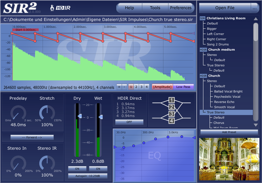Select Christians Living Room impulse

coord(226,18)
